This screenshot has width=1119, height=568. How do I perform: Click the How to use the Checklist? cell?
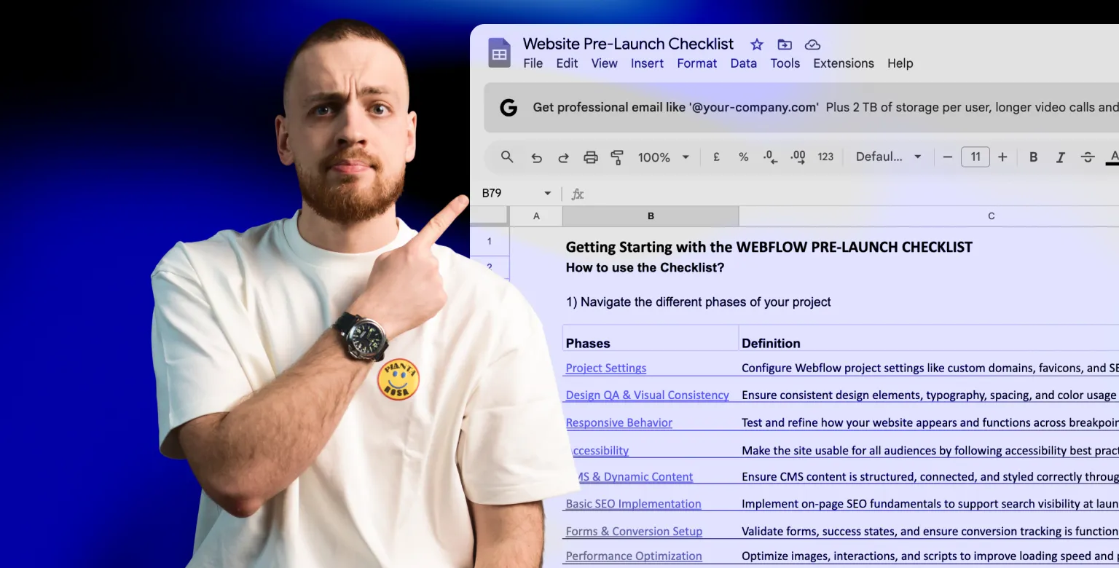(645, 267)
